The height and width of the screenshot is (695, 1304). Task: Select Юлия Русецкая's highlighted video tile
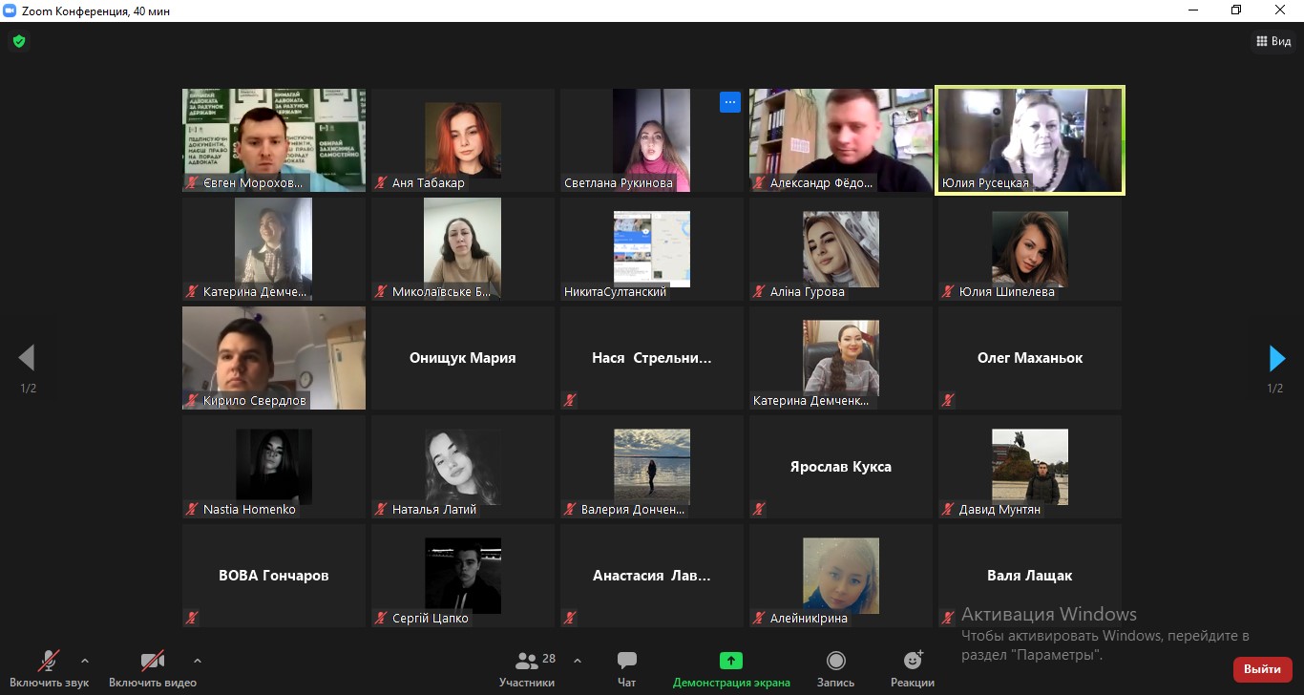click(x=1029, y=139)
